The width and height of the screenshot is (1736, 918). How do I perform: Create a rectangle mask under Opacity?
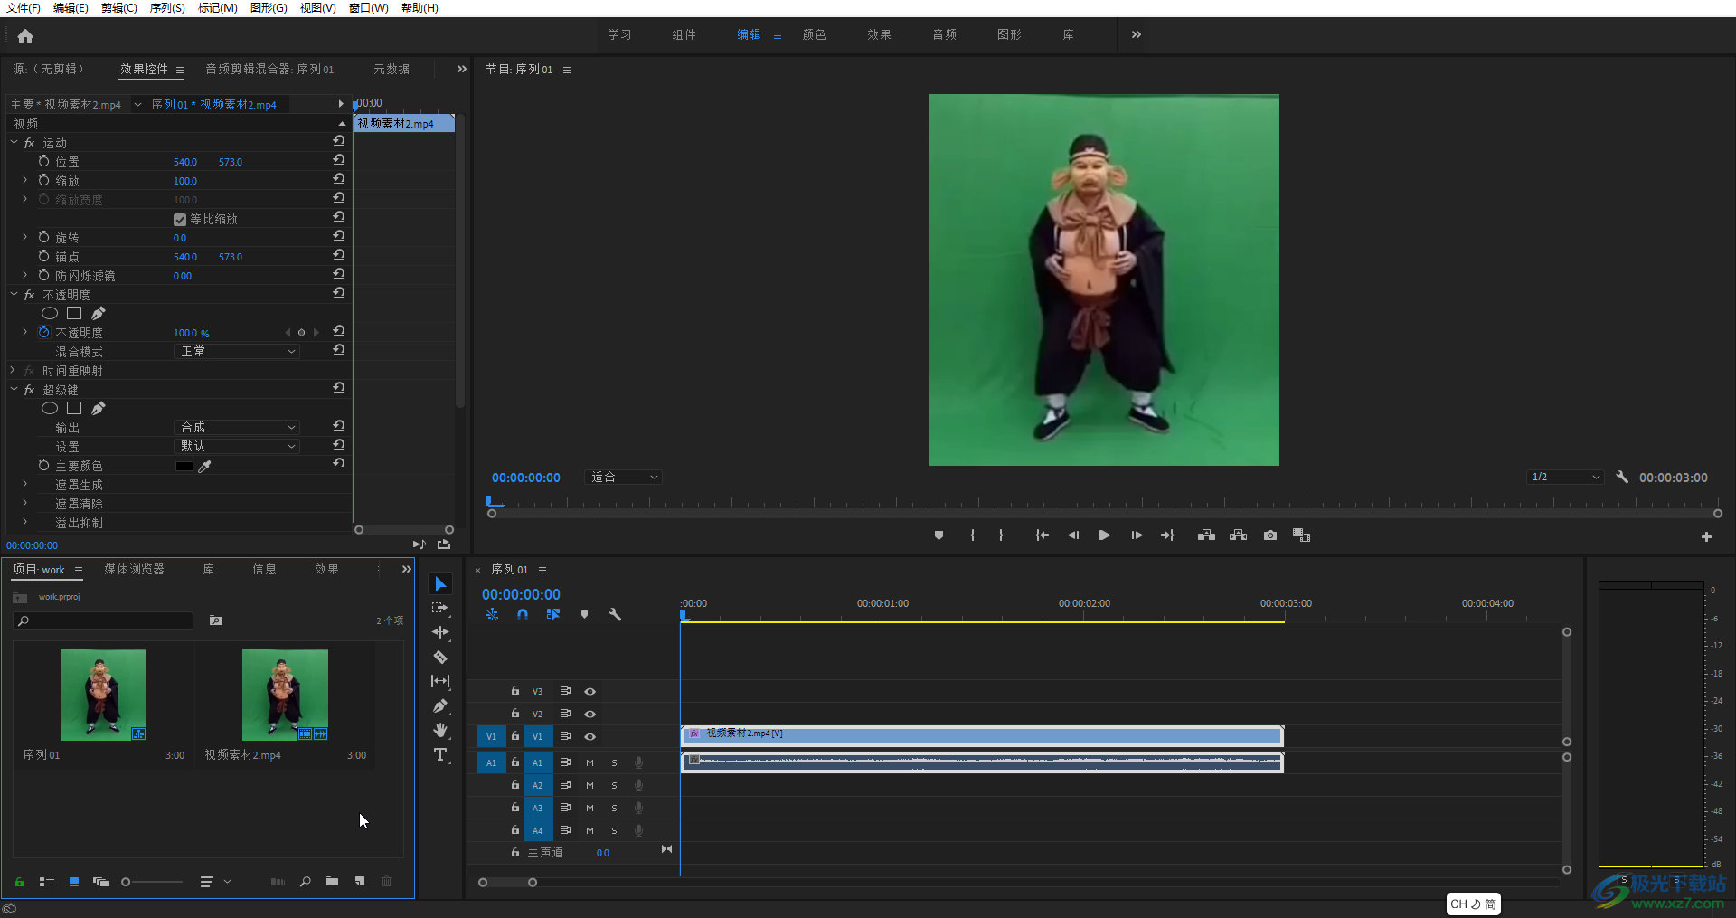click(74, 313)
